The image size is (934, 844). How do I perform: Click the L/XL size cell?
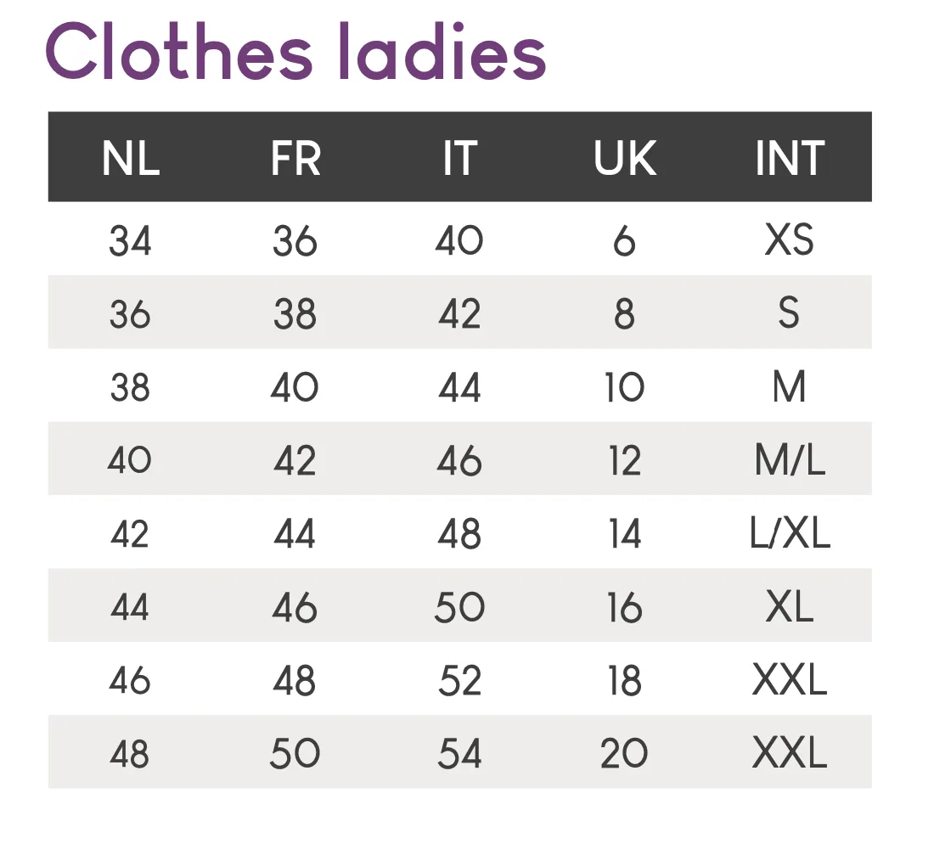(x=790, y=533)
